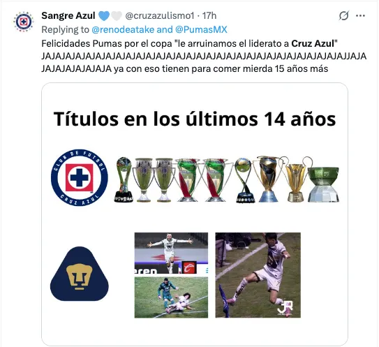The image size is (379, 347).
Task: Click the first trophy beside Cruz Azul crest
Action: pos(124,179)
